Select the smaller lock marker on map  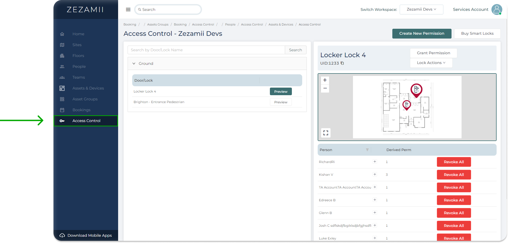click(x=407, y=105)
